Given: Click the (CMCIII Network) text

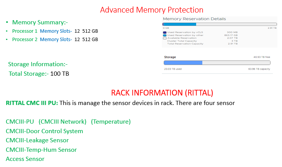Looking at the screenshot, I should (x=62, y=122).
